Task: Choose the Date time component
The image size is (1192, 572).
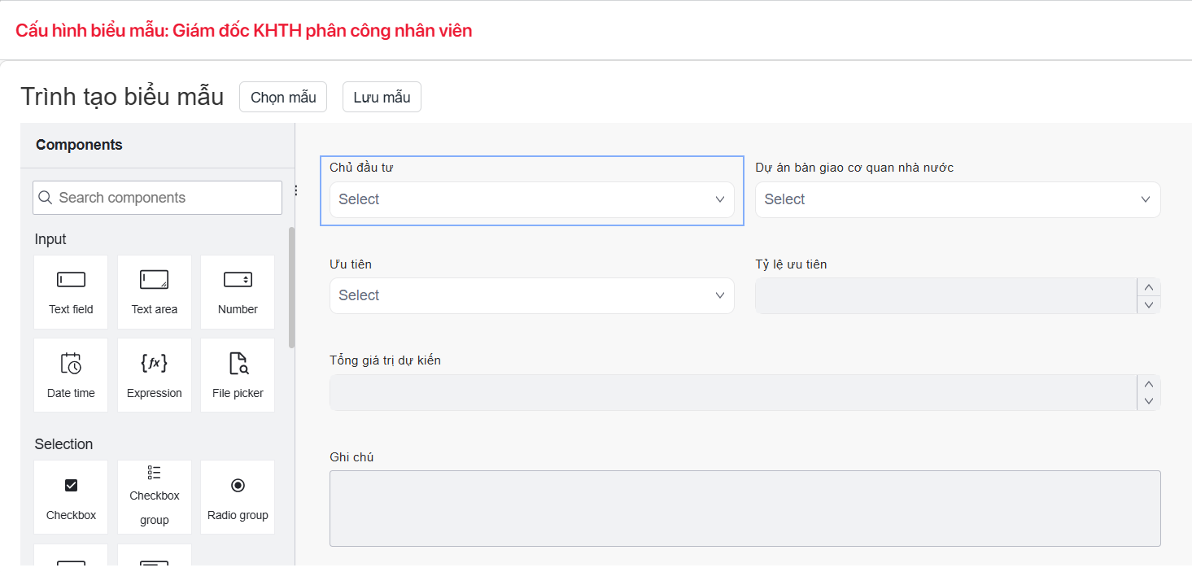Action: pos(71,375)
